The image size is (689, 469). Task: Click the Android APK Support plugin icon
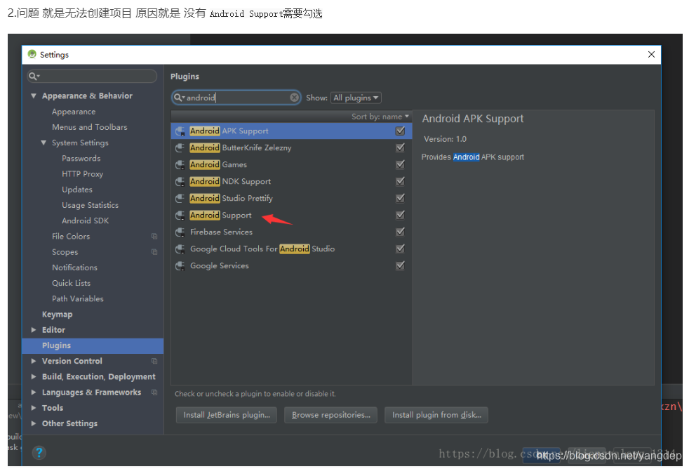tap(180, 131)
